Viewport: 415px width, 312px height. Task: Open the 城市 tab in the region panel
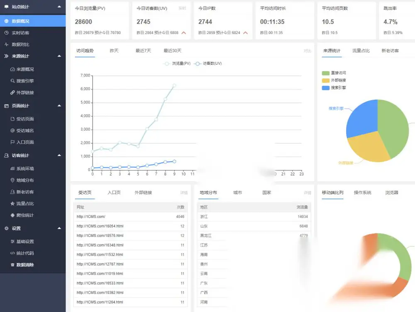coord(237,193)
